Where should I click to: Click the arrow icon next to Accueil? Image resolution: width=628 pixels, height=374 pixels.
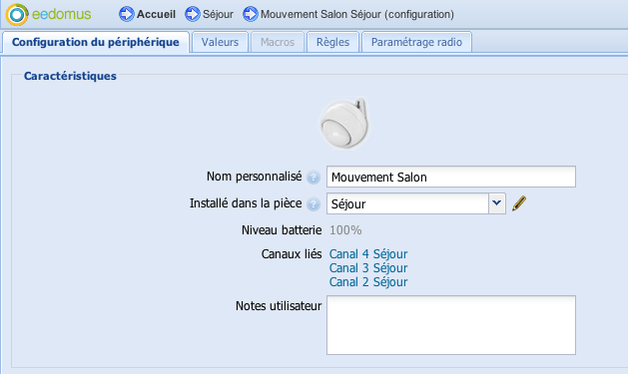click(x=127, y=14)
